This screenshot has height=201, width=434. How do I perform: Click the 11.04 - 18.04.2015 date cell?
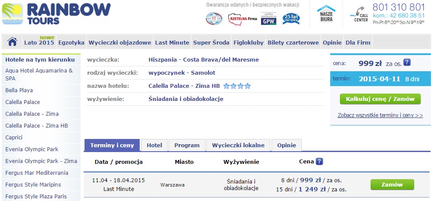click(x=119, y=180)
